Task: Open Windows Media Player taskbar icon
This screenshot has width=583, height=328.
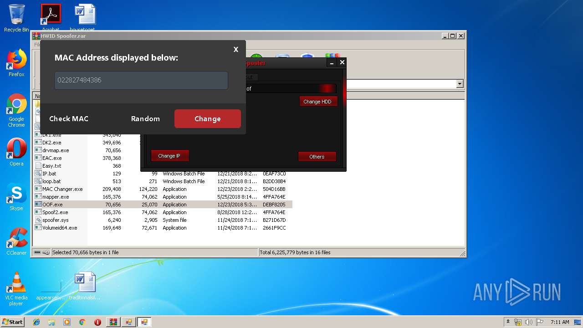Action: click(x=67, y=322)
